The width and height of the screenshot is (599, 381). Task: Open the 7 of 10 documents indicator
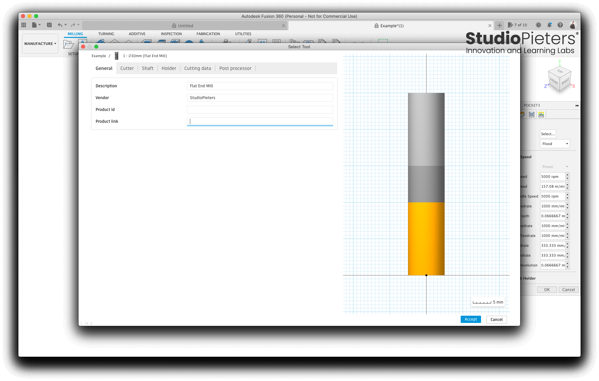coord(518,25)
